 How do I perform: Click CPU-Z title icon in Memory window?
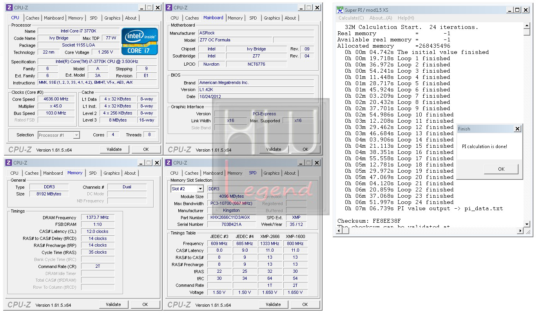9,163
